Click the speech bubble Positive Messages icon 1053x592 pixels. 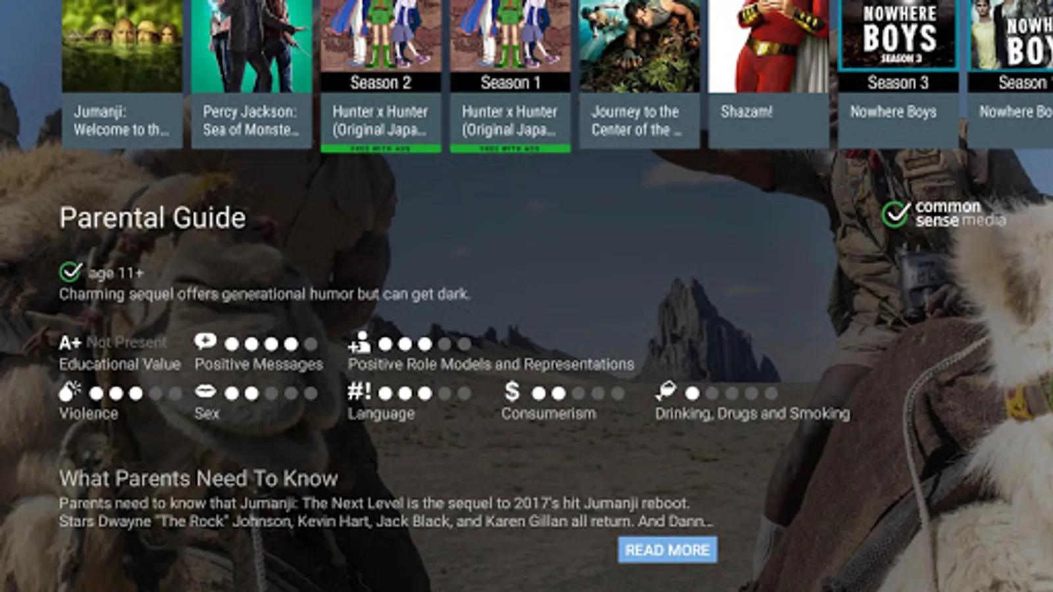205,341
